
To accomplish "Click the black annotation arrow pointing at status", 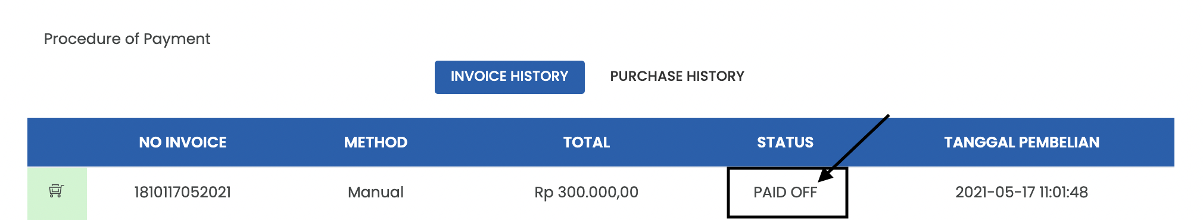I will pos(854,148).
